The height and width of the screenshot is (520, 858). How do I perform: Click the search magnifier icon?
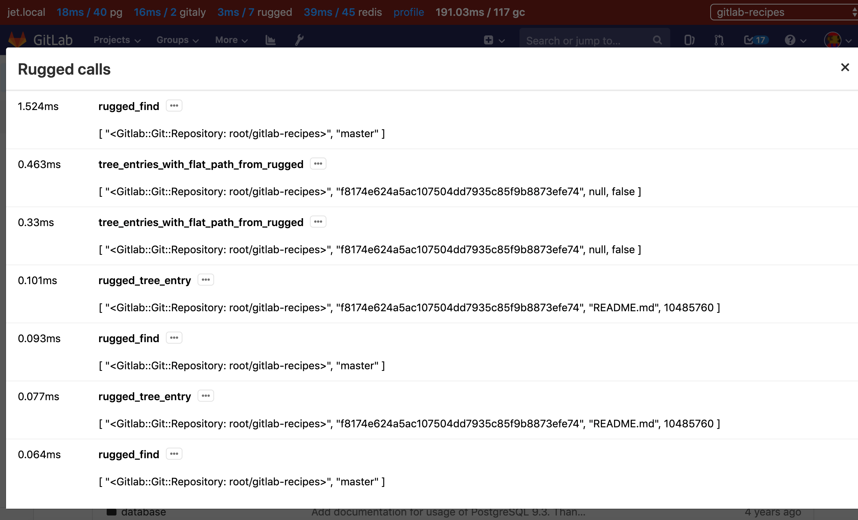click(657, 40)
